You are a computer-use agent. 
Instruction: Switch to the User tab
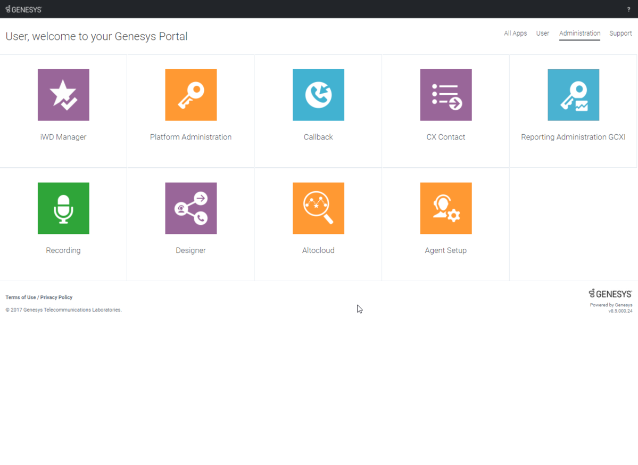pyautogui.click(x=542, y=34)
